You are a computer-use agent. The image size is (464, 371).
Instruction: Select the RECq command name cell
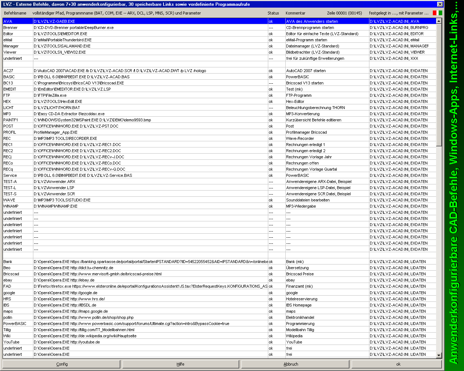click(18, 169)
